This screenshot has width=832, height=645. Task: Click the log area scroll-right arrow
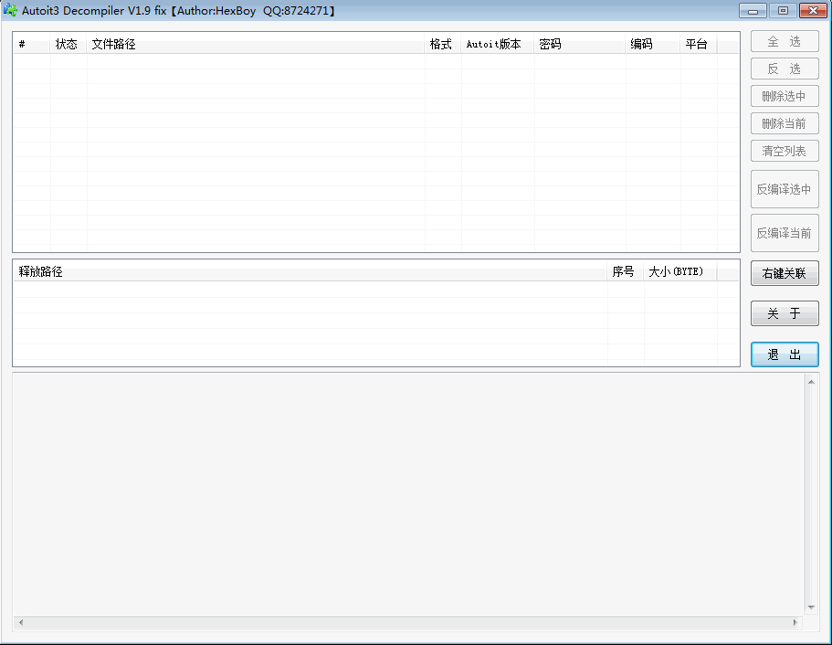[795, 622]
